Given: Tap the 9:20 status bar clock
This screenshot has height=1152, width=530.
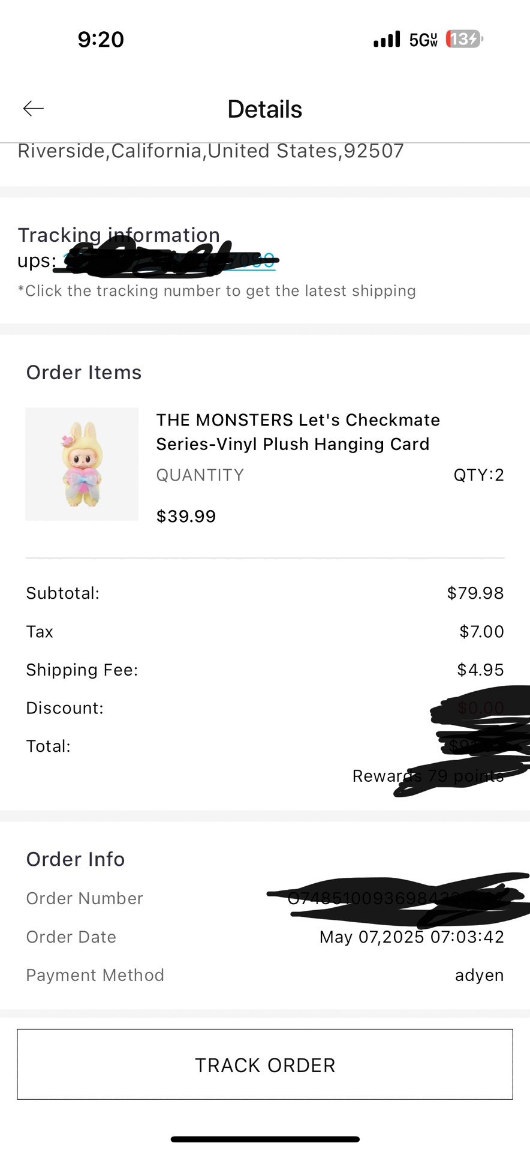Looking at the screenshot, I should click(101, 40).
